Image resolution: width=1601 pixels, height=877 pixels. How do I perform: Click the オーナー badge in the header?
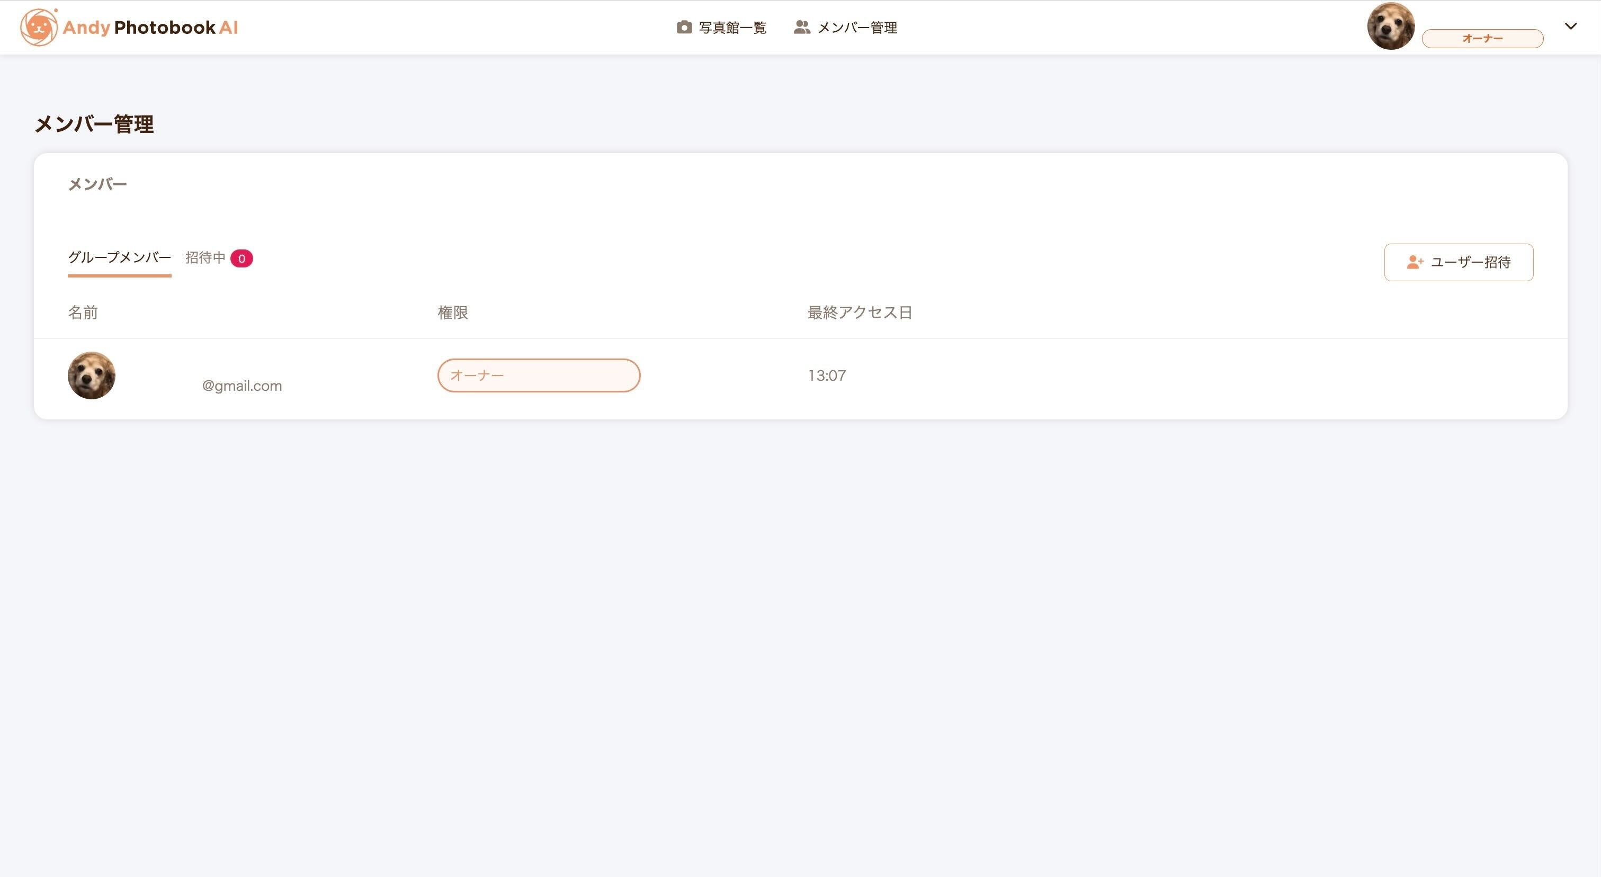point(1482,39)
